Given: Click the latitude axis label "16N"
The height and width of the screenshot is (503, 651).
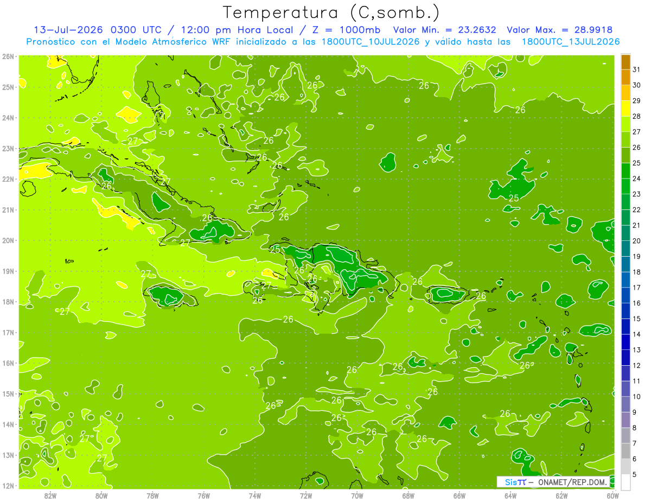Looking at the screenshot, I should point(8,363).
